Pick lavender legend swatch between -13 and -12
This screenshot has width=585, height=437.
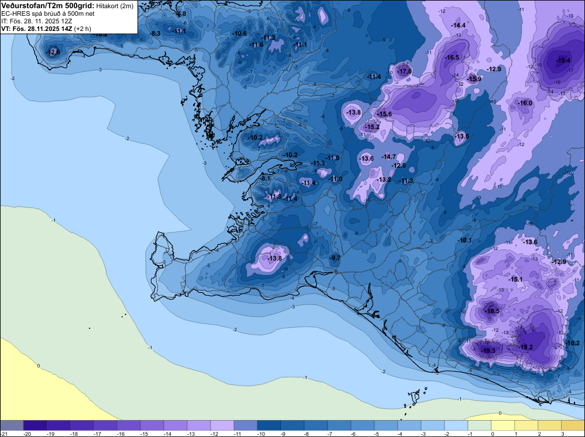tap(199, 425)
